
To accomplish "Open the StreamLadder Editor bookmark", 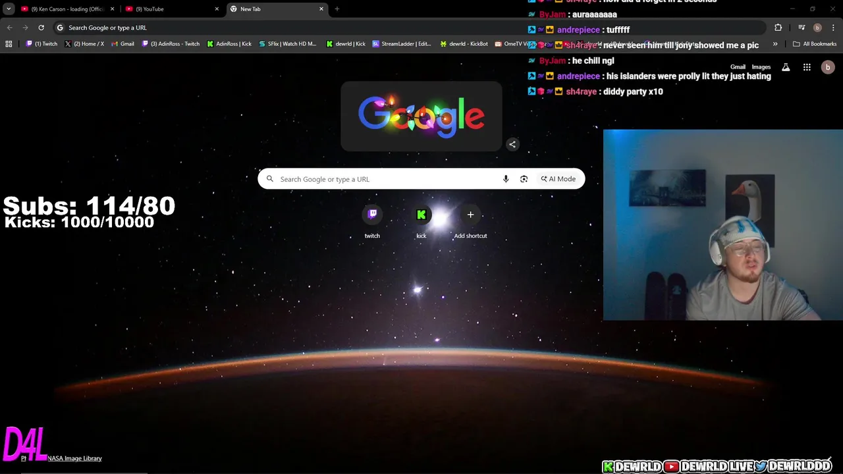I will tap(402, 44).
